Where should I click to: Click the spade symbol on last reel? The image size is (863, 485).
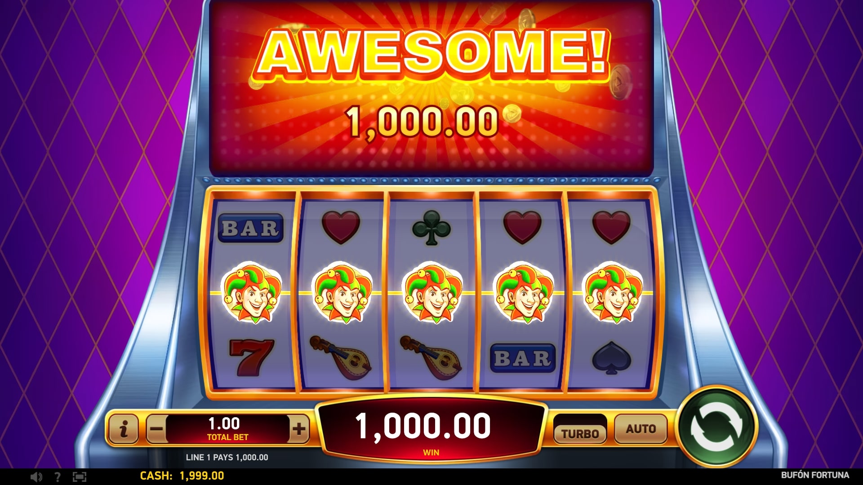tap(611, 358)
